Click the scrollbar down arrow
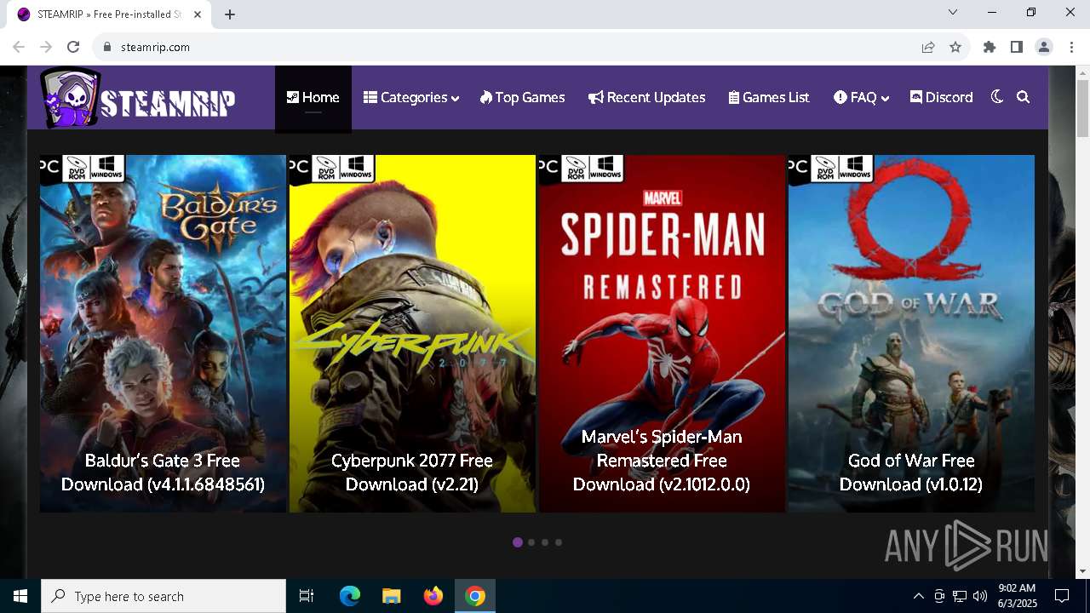Image resolution: width=1090 pixels, height=613 pixels. (x=1082, y=571)
